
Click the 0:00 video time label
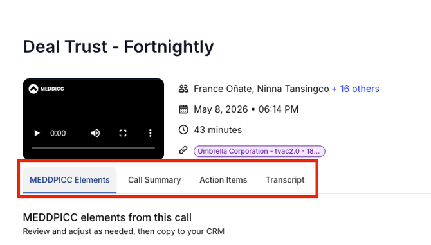(x=58, y=133)
